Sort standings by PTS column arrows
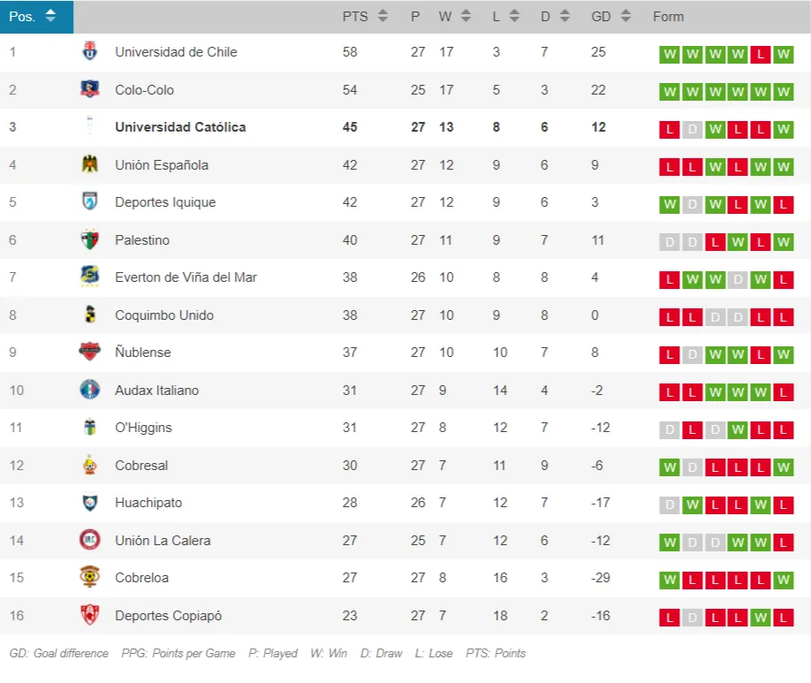 (383, 16)
